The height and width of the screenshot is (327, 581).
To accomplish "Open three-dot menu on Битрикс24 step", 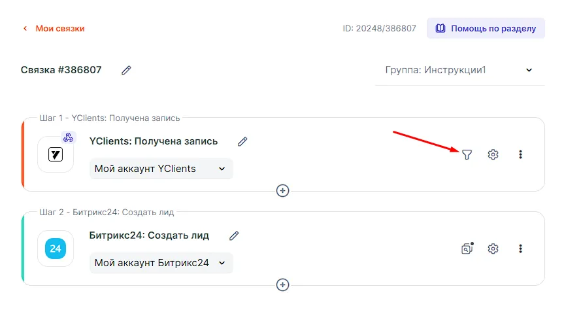I will point(520,249).
